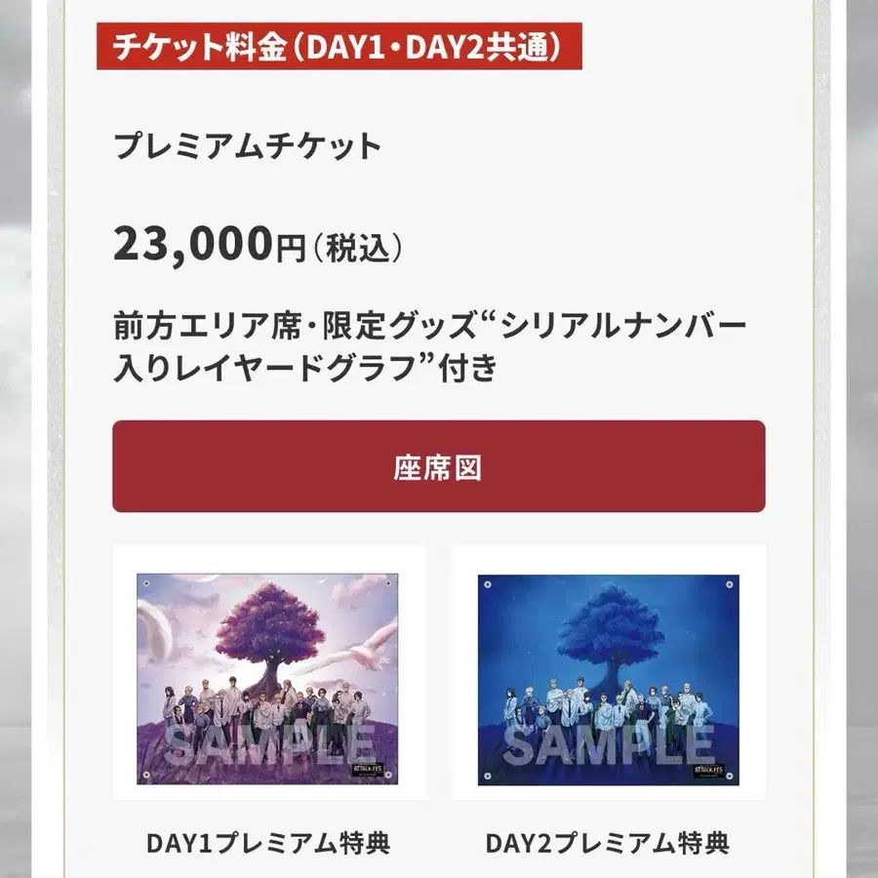Tap the DAY1プレミアム特典 caption

(x=268, y=843)
